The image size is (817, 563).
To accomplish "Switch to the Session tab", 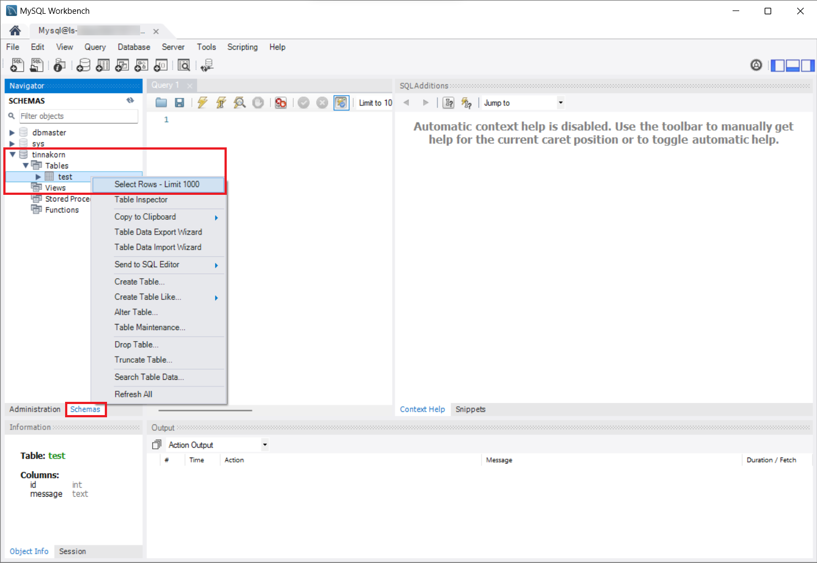I will pyautogui.click(x=72, y=551).
